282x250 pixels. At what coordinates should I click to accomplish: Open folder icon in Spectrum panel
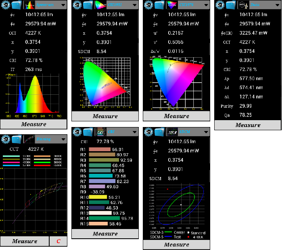17,5
